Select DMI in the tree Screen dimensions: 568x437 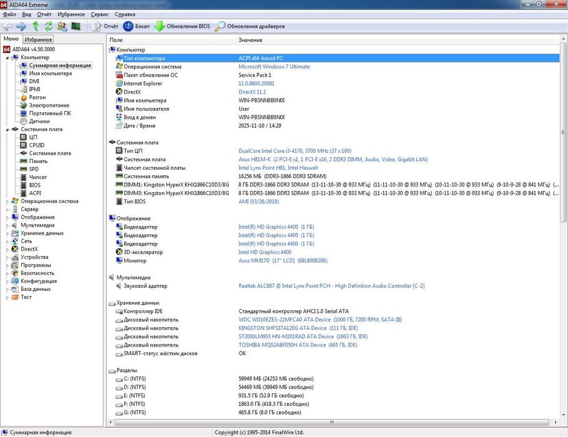(x=34, y=81)
